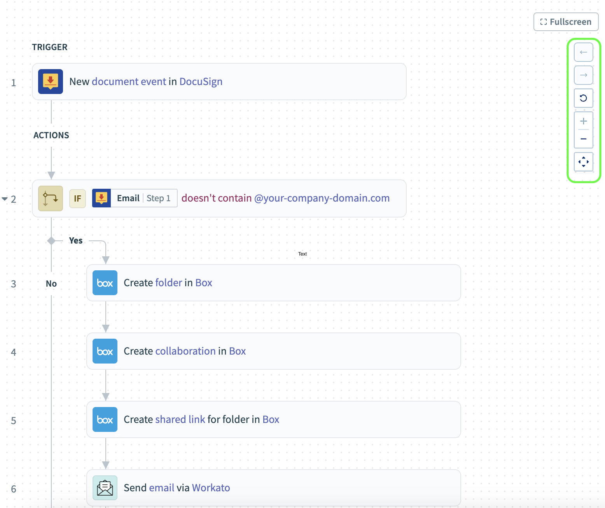605x508 pixels.
Task: Click the Fullscreen button
Action: (566, 22)
